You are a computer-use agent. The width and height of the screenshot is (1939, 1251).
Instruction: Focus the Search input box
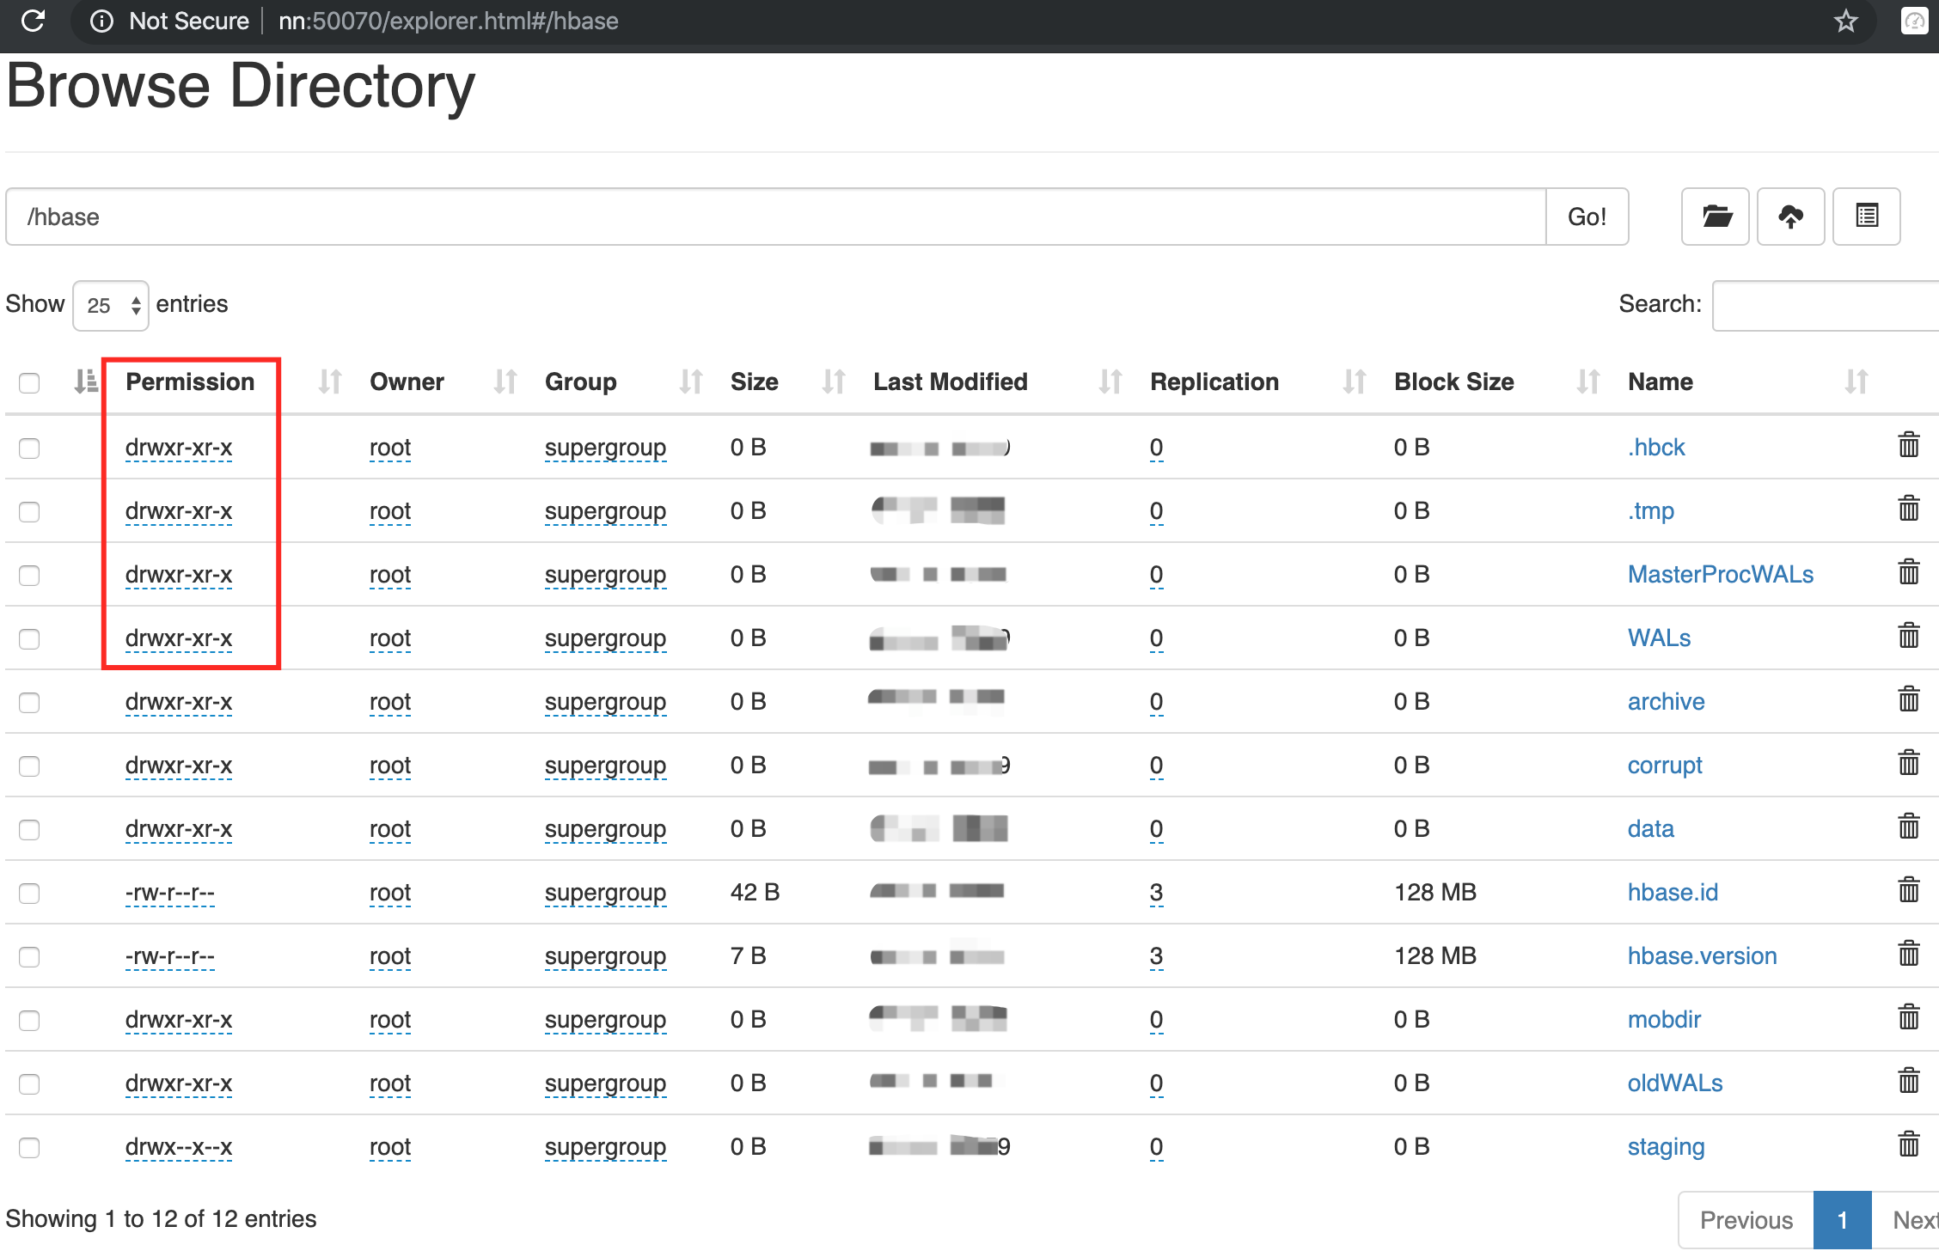1826,305
